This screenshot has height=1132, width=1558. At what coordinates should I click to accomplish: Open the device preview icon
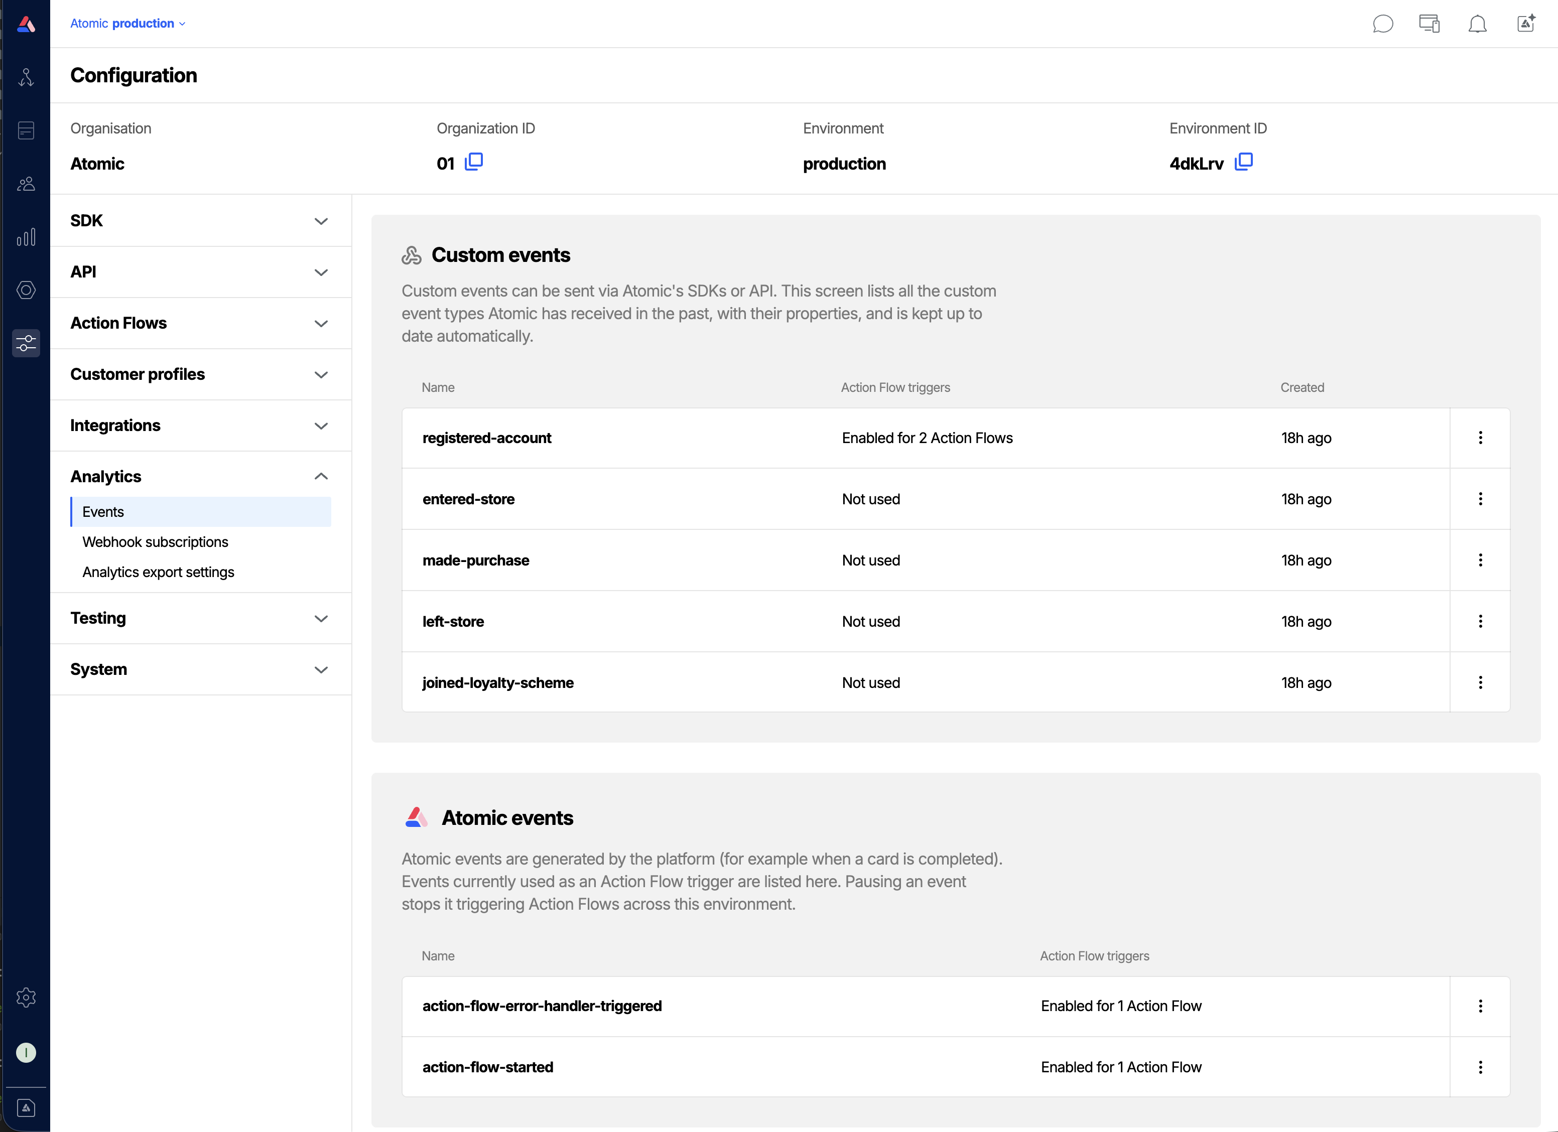tap(1430, 24)
